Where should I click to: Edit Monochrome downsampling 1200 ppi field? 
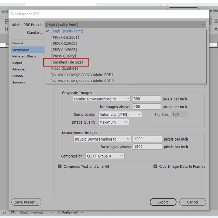click(148, 139)
